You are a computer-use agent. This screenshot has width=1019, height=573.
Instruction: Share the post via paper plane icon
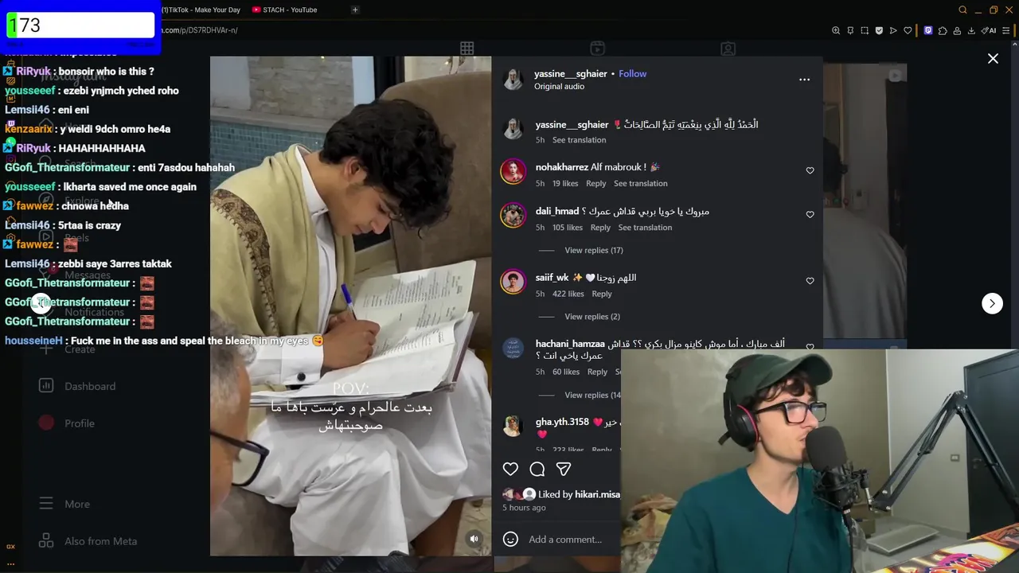tap(564, 470)
